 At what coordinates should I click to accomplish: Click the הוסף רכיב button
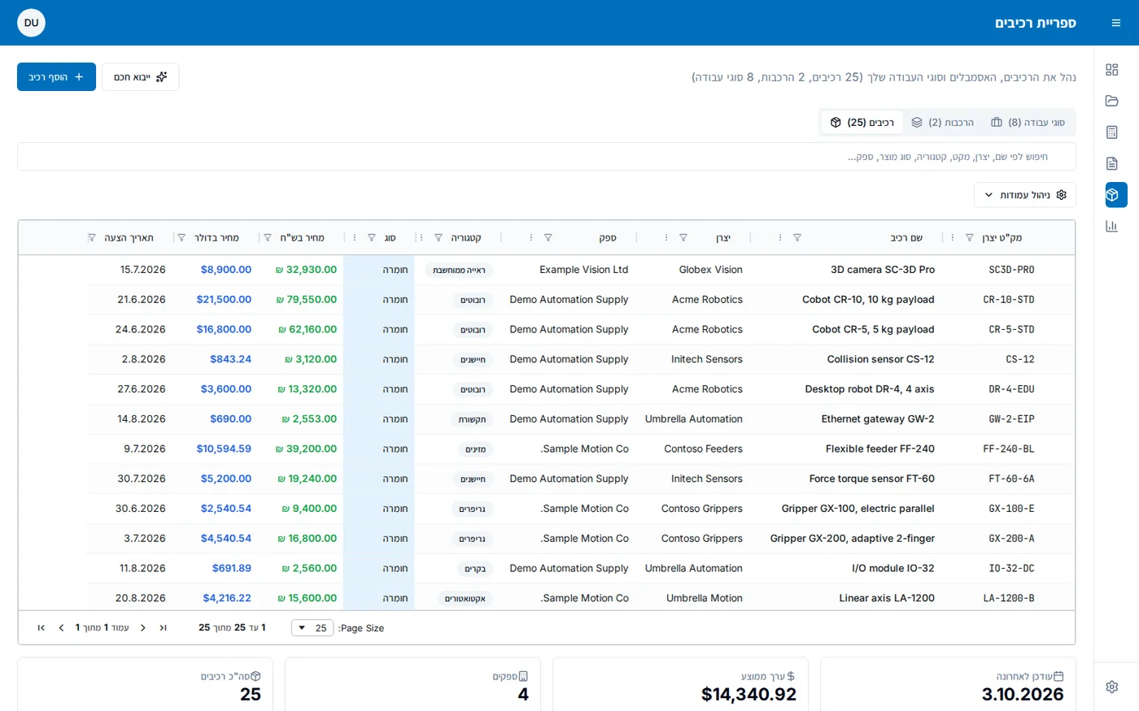click(56, 77)
